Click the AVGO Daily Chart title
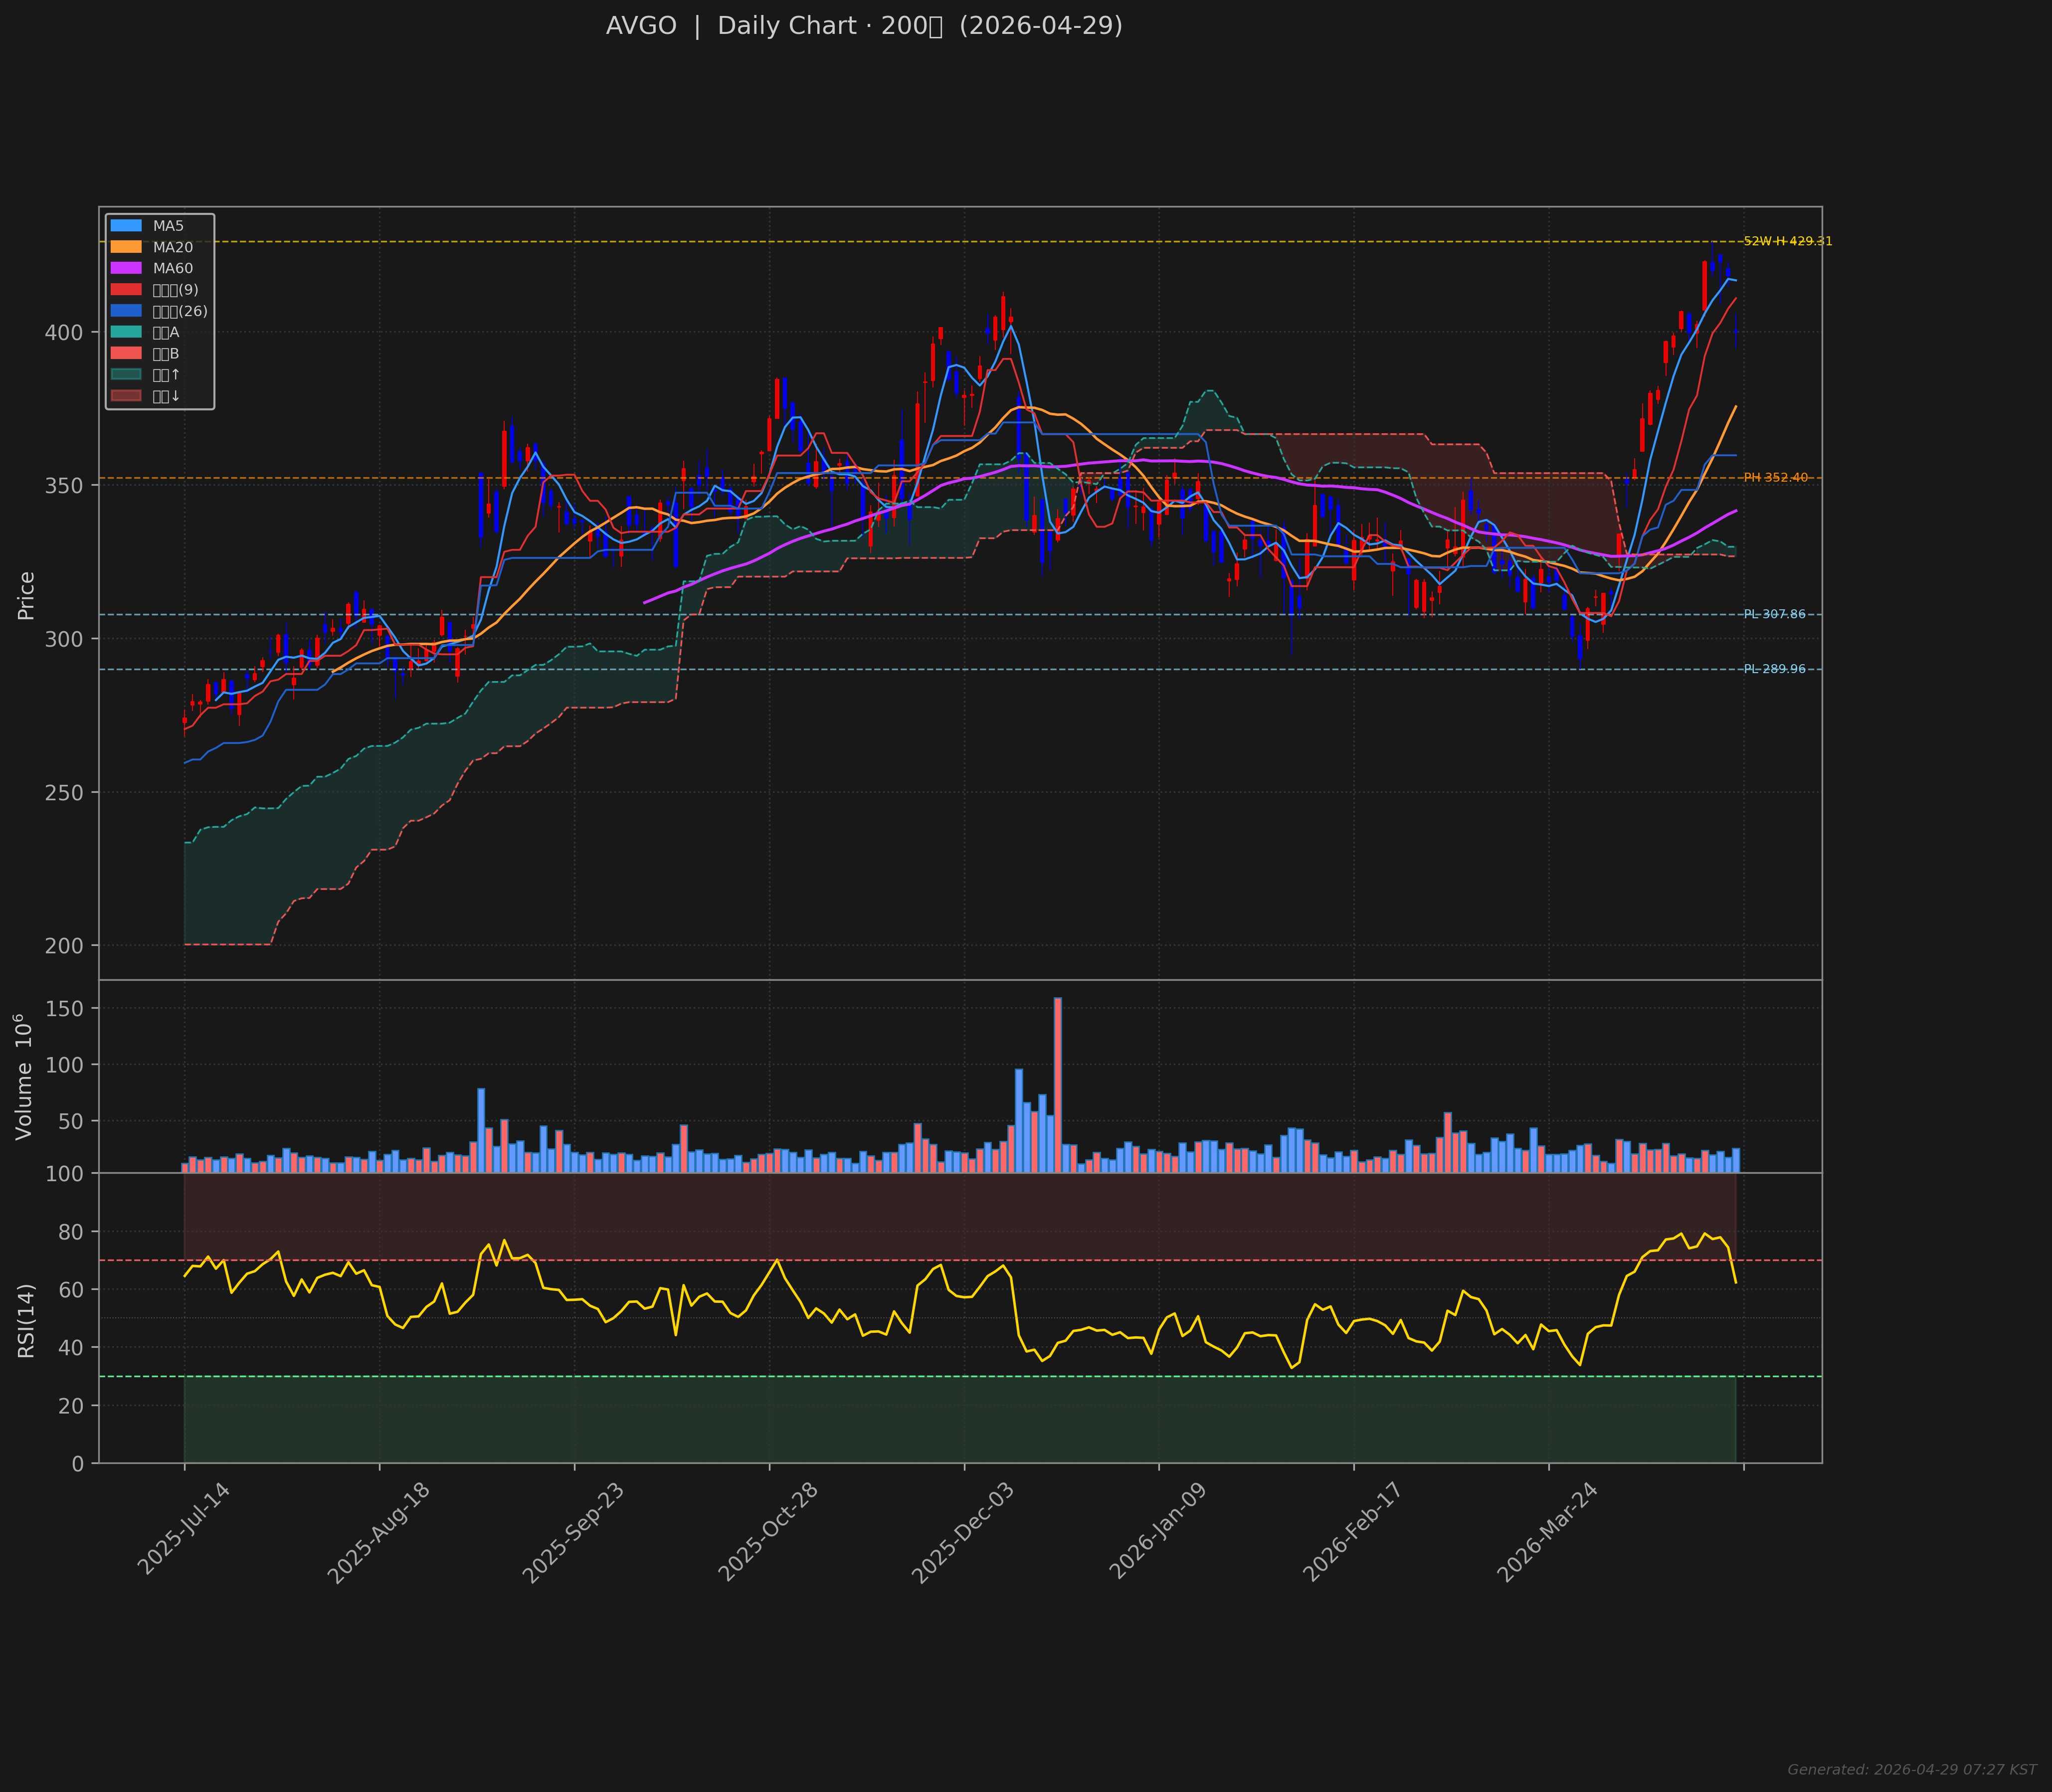This screenshot has height=1792, width=2052. (863, 26)
